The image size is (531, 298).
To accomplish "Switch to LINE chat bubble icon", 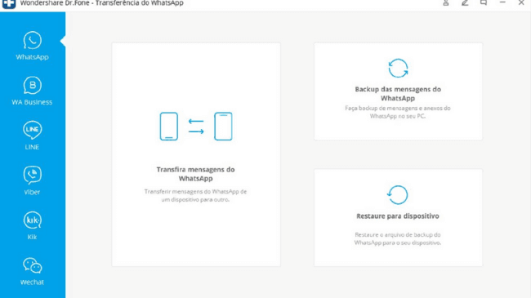I will [x=32, y=130].
